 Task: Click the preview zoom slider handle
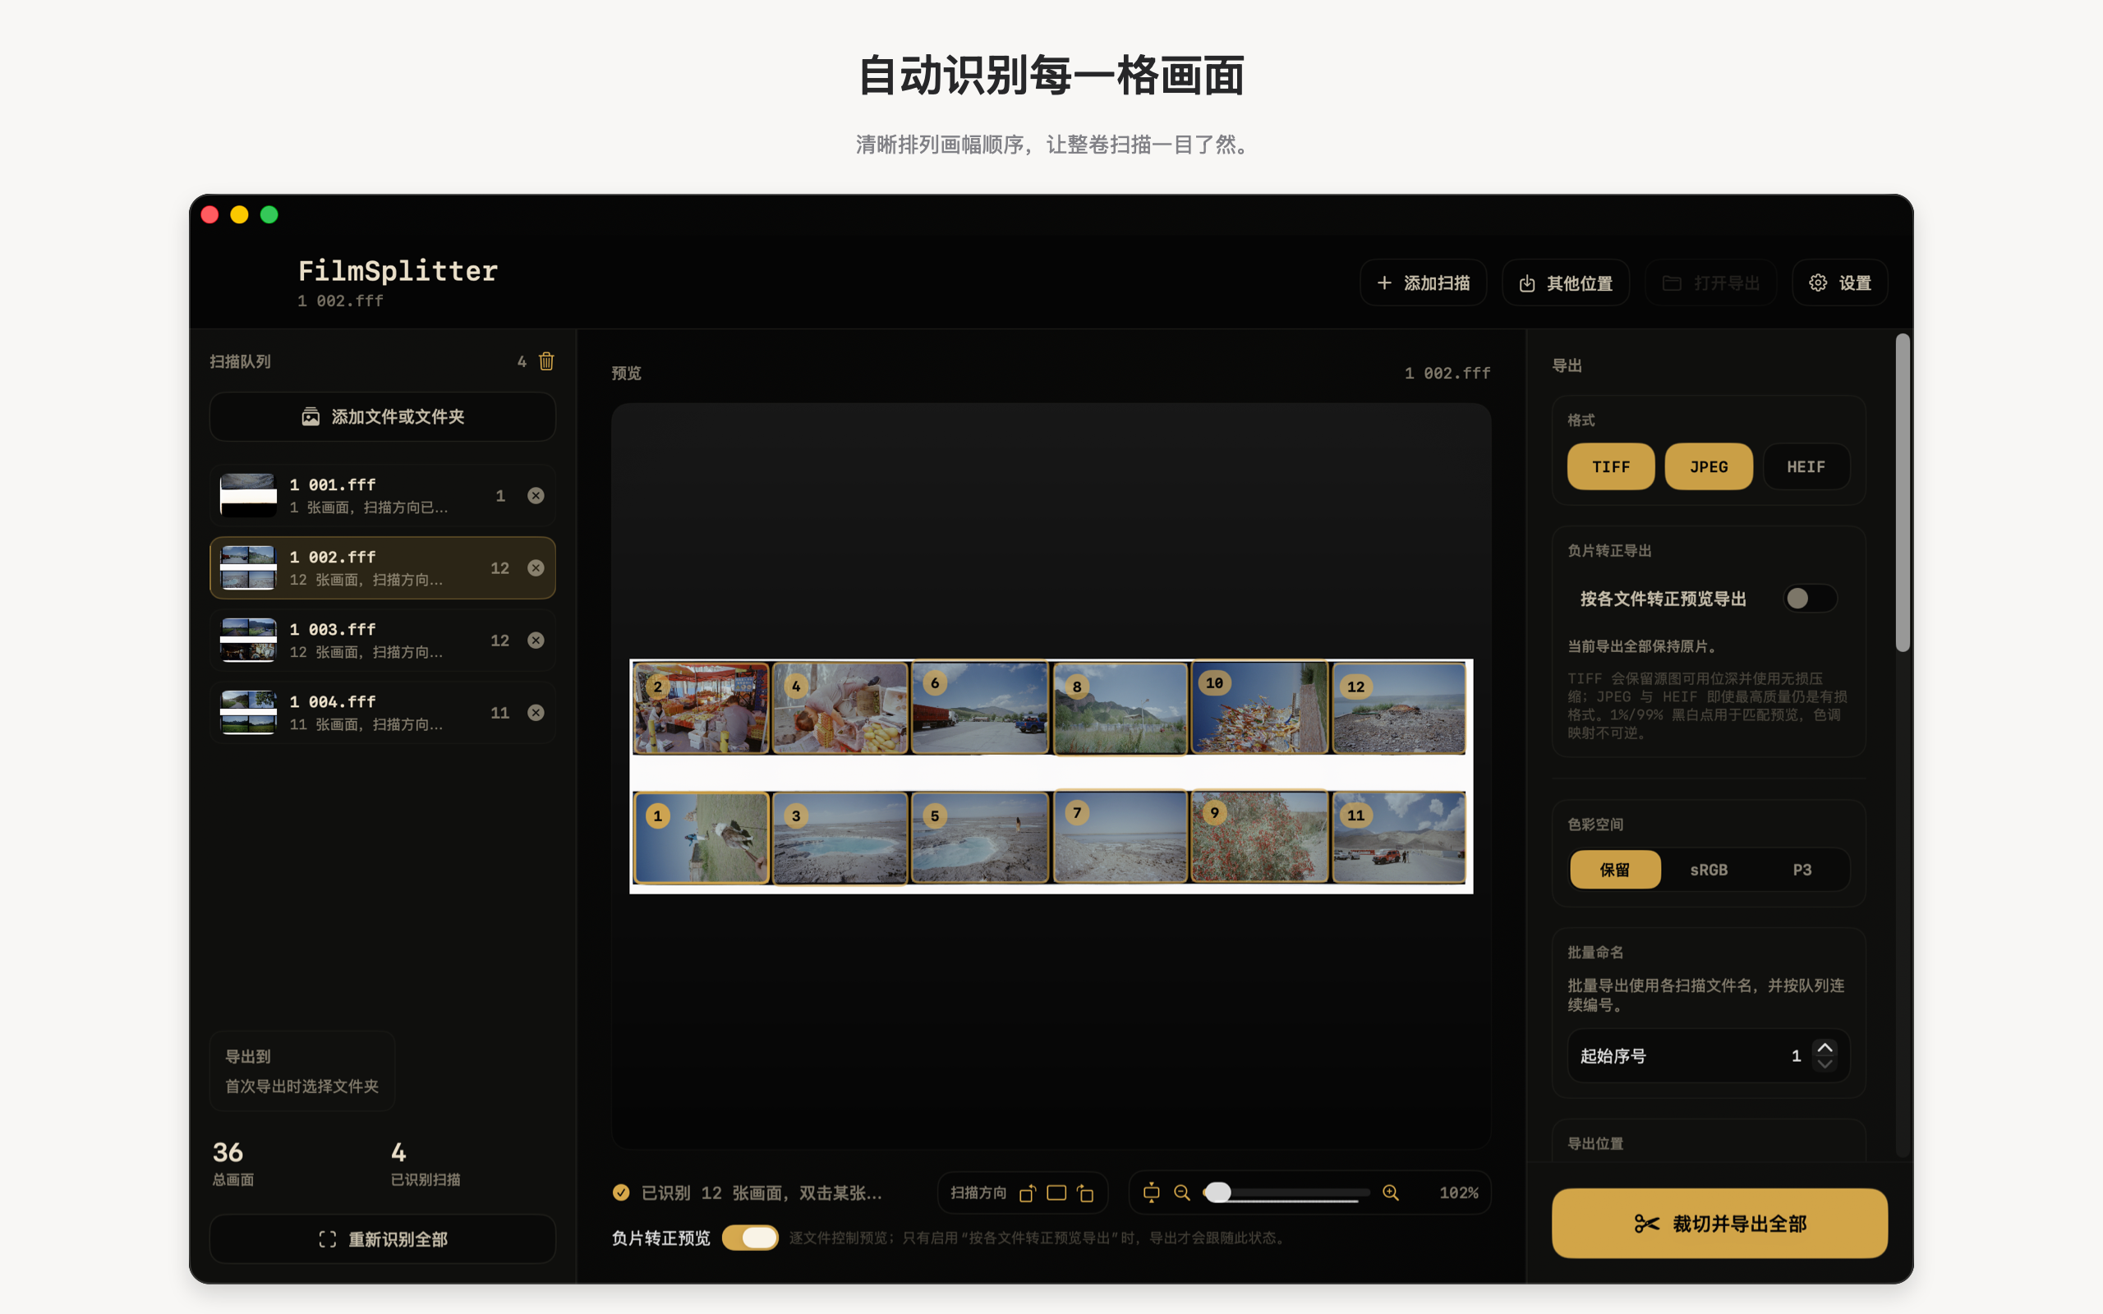[1218, 1193]
